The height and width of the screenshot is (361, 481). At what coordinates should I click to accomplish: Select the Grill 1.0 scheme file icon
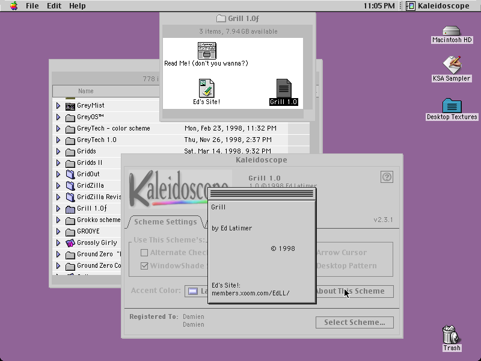coord(284,88)
